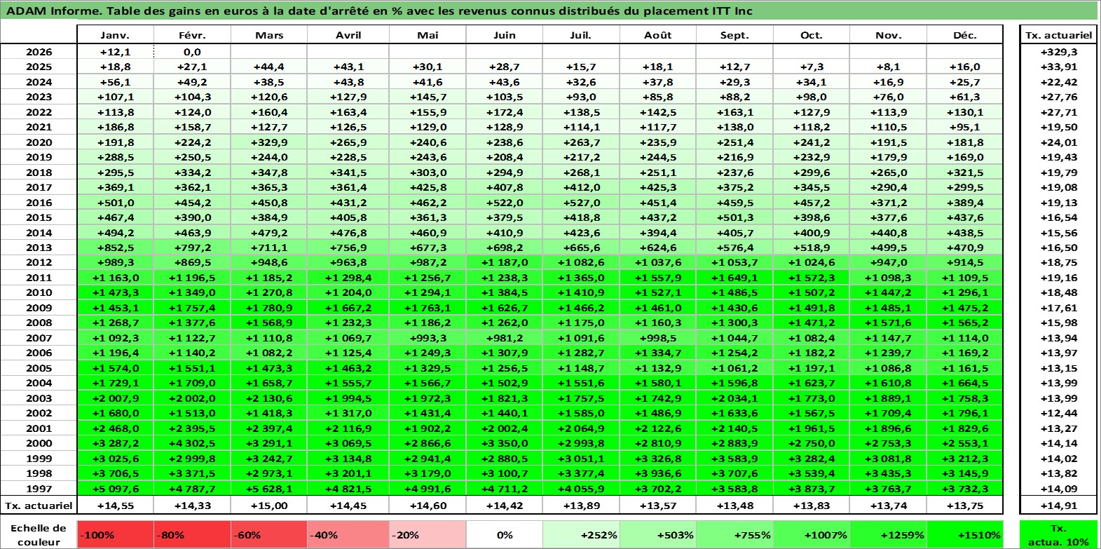The width and height of the screenshot is (1101, 549).
Task: Select the 'Août' column header
Action: pos(658,35)
